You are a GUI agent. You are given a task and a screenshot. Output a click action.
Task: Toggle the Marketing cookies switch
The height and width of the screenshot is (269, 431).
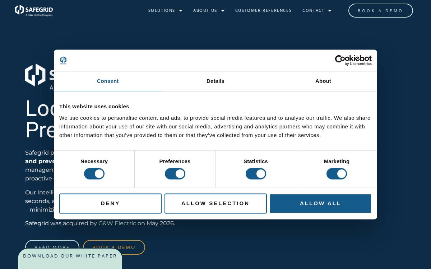click(x=337, y=174)
